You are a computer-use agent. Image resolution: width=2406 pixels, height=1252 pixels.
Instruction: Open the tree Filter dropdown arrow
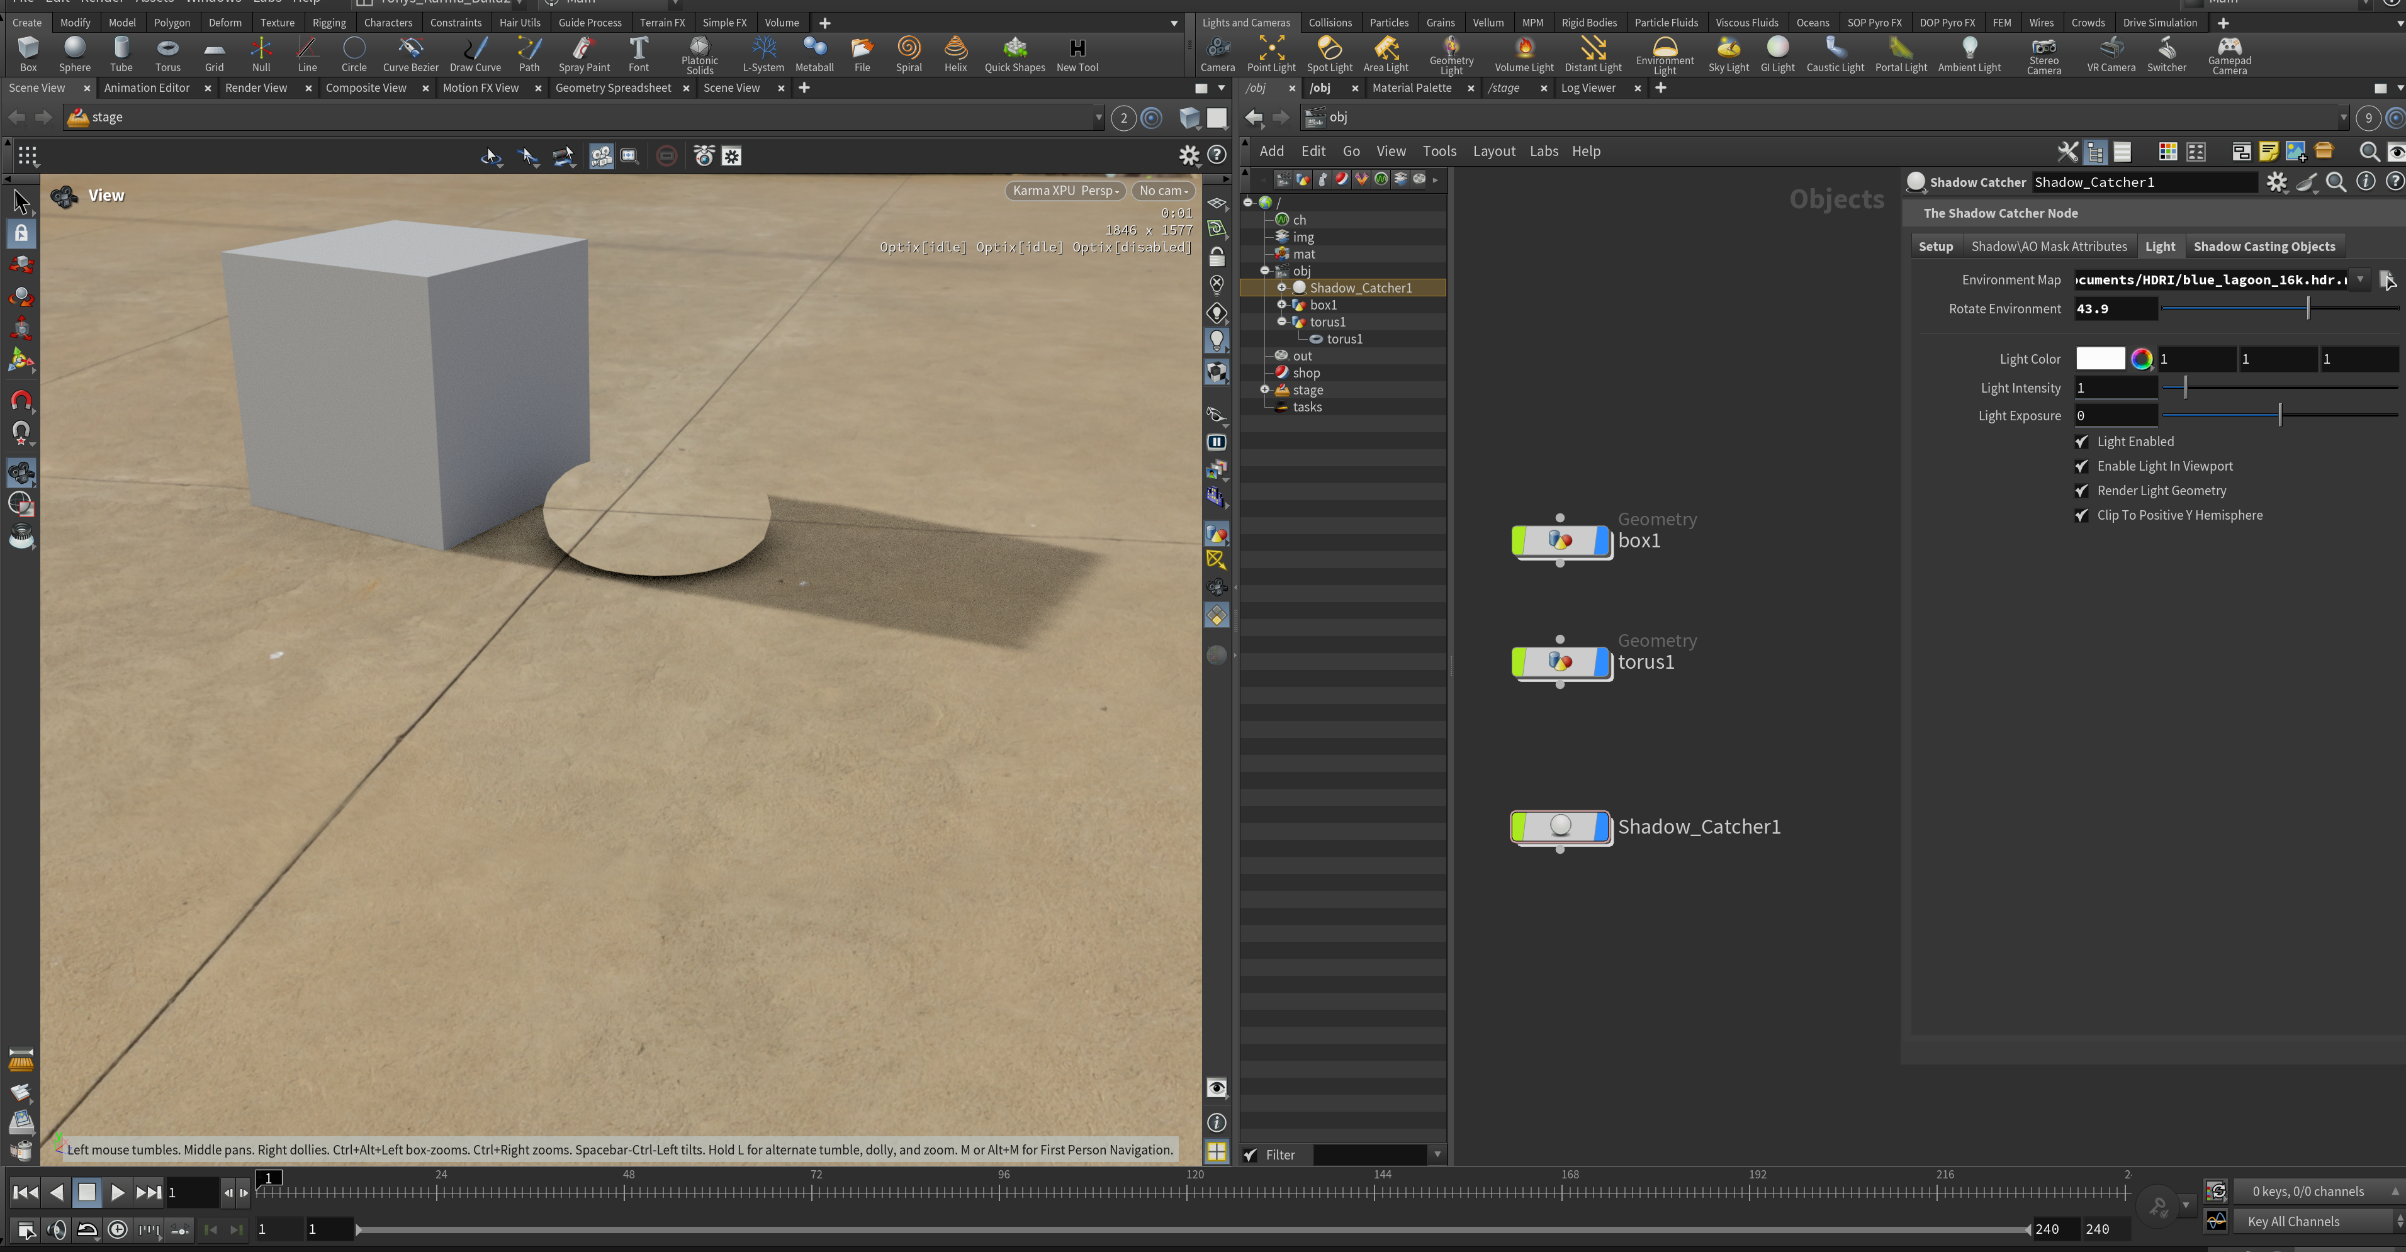[1437, 1155]
